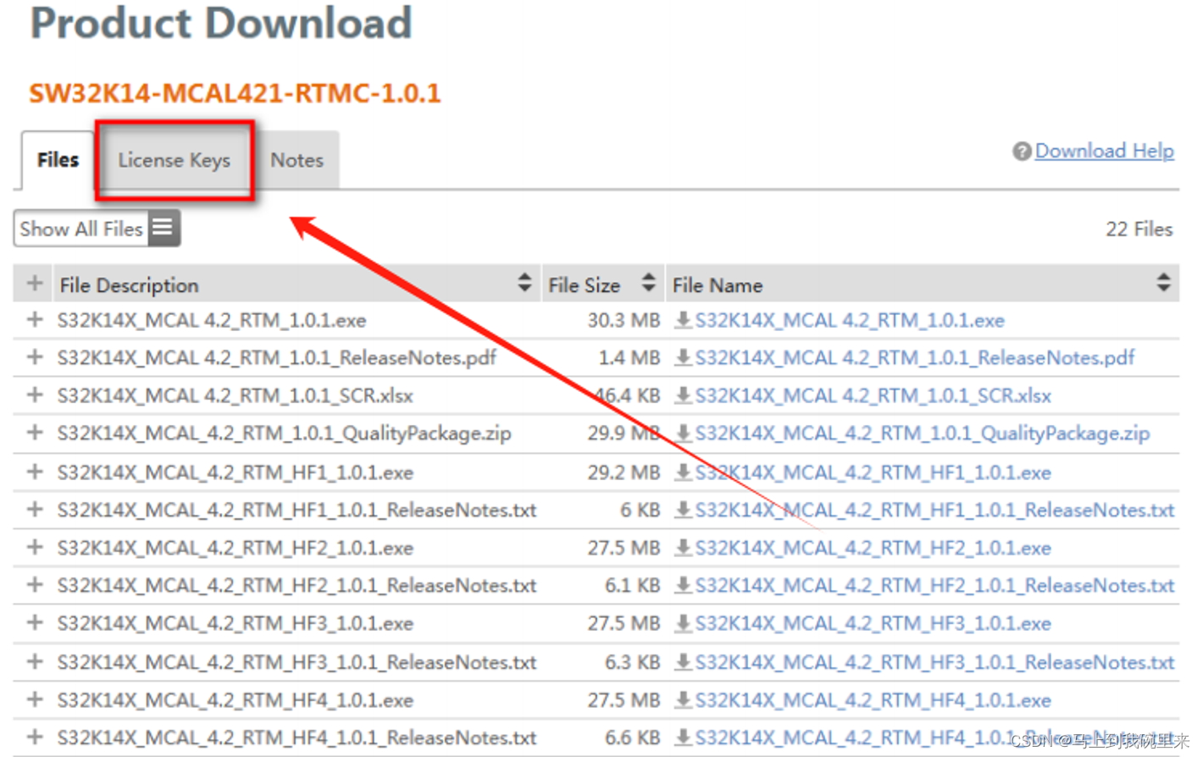Expand row RTM_1.0.1_SCR.xlsx
Viewport: 1203px width, 757px height.
click(x=35, y=395)
